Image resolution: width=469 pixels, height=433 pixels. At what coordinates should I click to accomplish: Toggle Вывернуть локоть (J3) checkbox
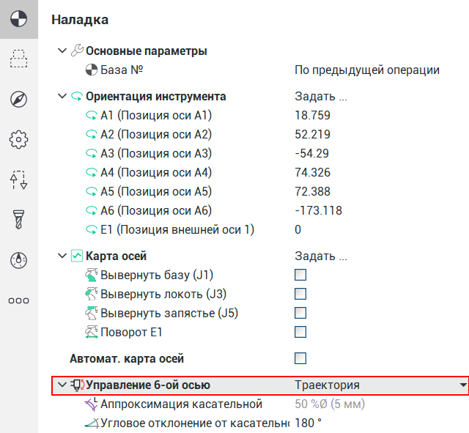[x=300, y=295]
